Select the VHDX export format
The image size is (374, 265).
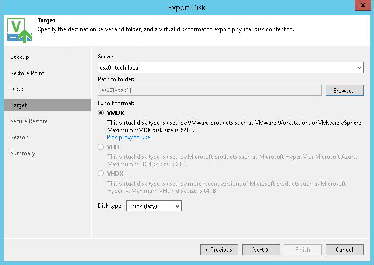(101, 173)
